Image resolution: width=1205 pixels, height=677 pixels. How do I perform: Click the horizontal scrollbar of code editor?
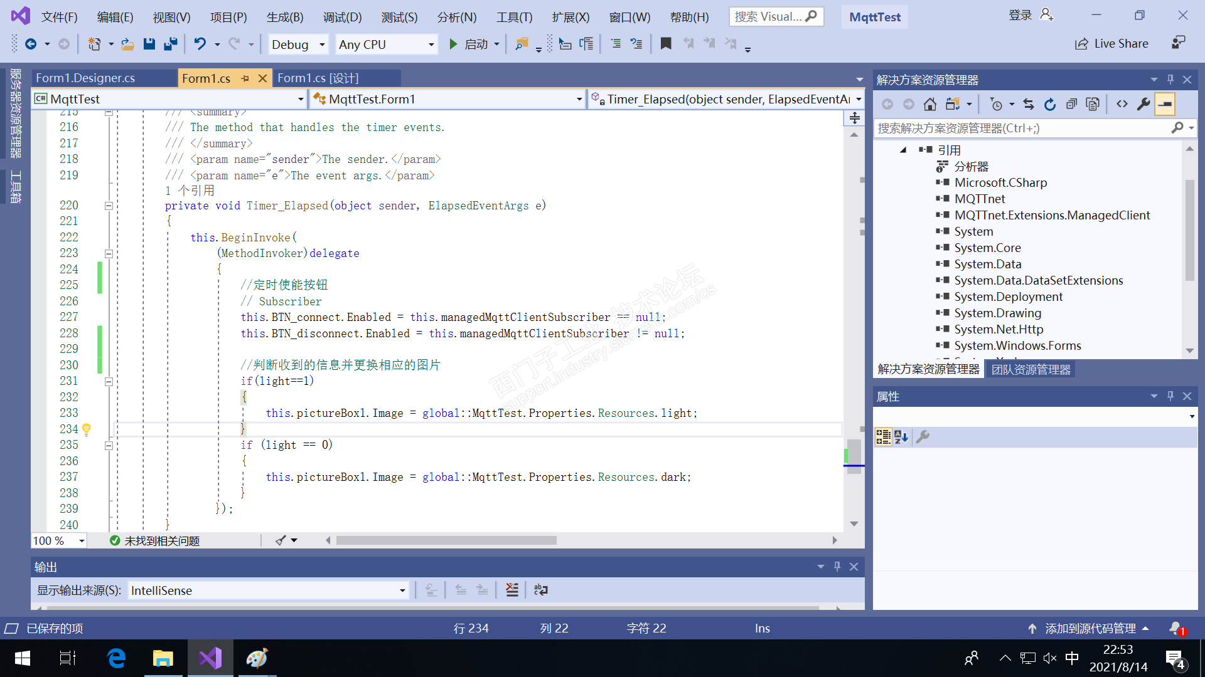pyautogui.click(x=446, y=540)
